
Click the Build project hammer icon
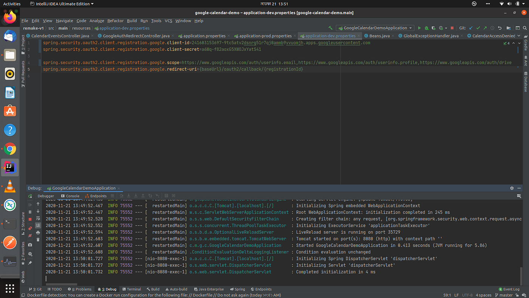(331, 28)
